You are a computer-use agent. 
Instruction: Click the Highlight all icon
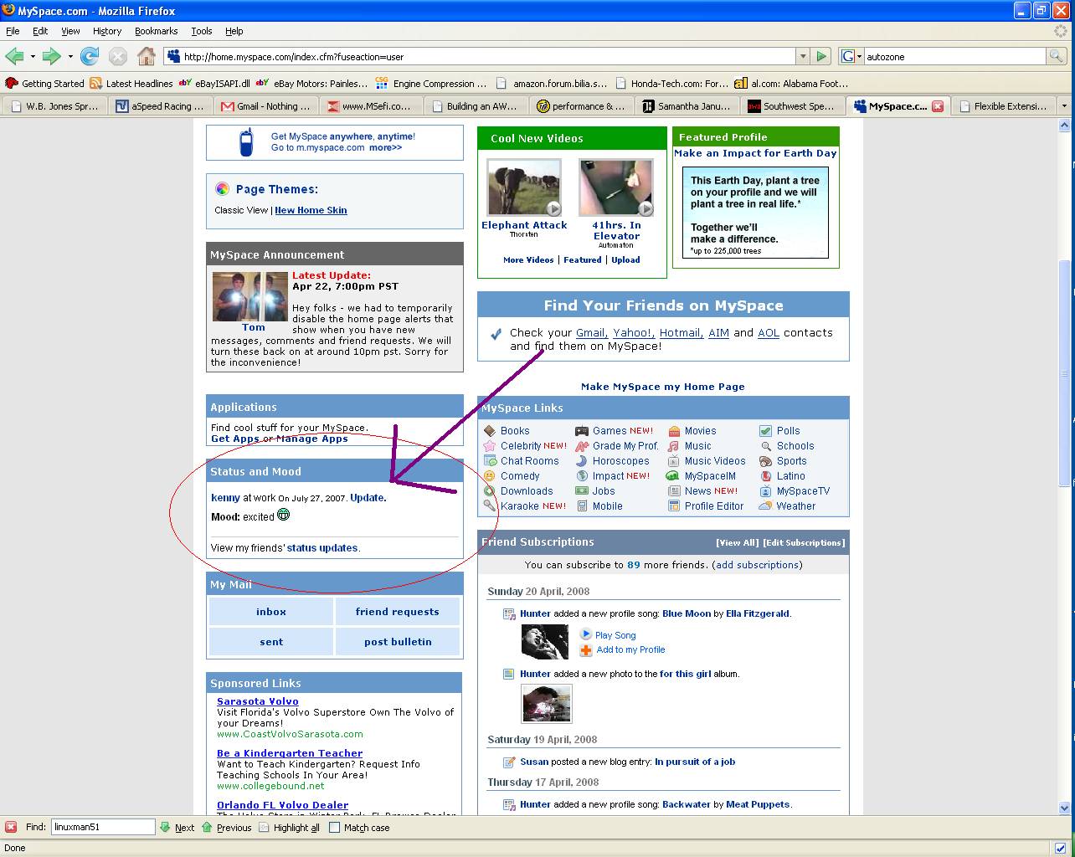point(264,827)
